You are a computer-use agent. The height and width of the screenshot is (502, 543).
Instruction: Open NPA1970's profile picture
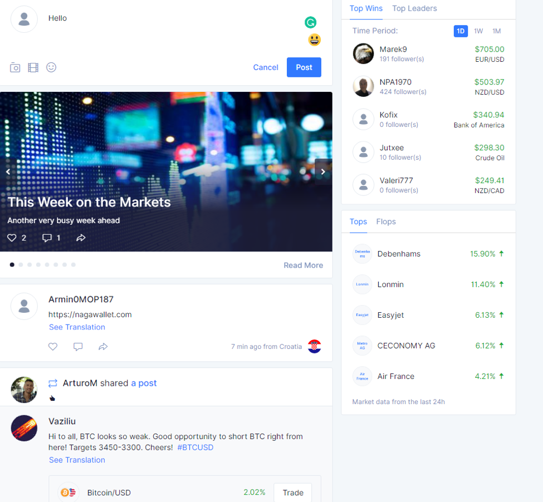tap(363, 86)
